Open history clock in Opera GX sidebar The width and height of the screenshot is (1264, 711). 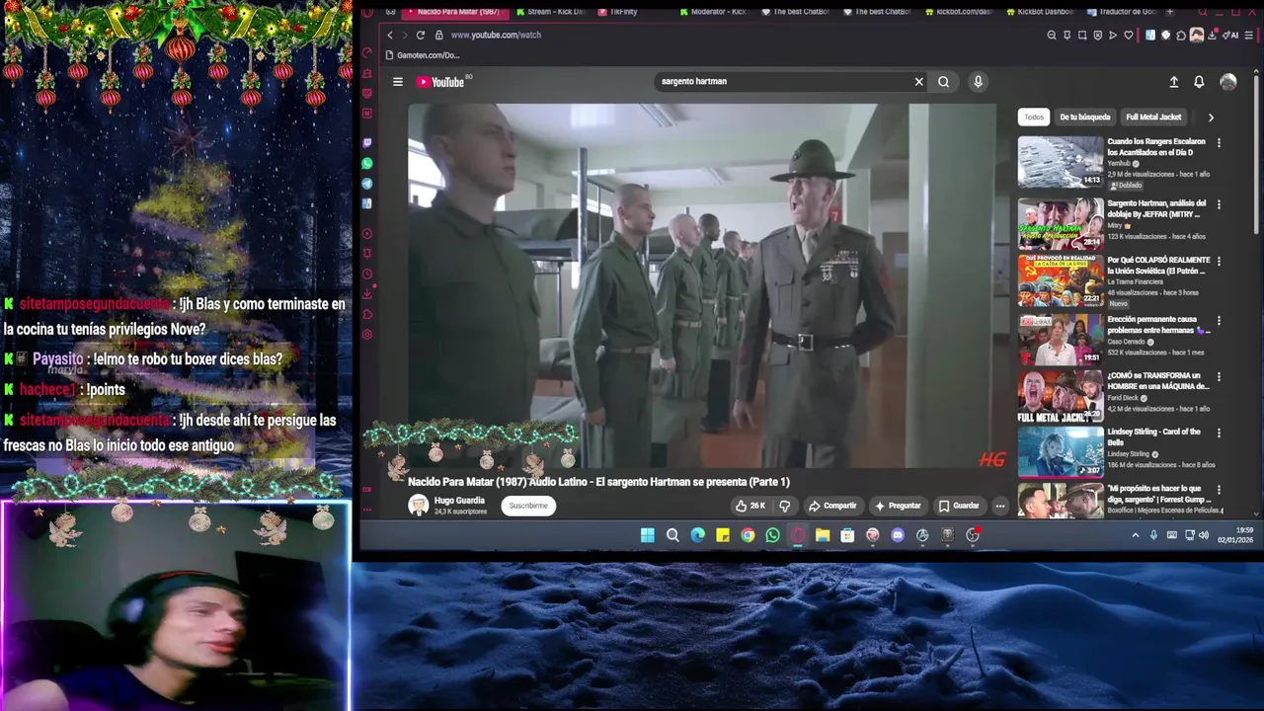tap(367, 275)
